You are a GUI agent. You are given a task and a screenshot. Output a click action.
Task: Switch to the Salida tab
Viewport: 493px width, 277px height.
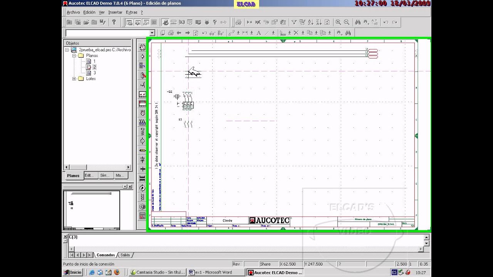pyautogui.click(x=125, y=255)
